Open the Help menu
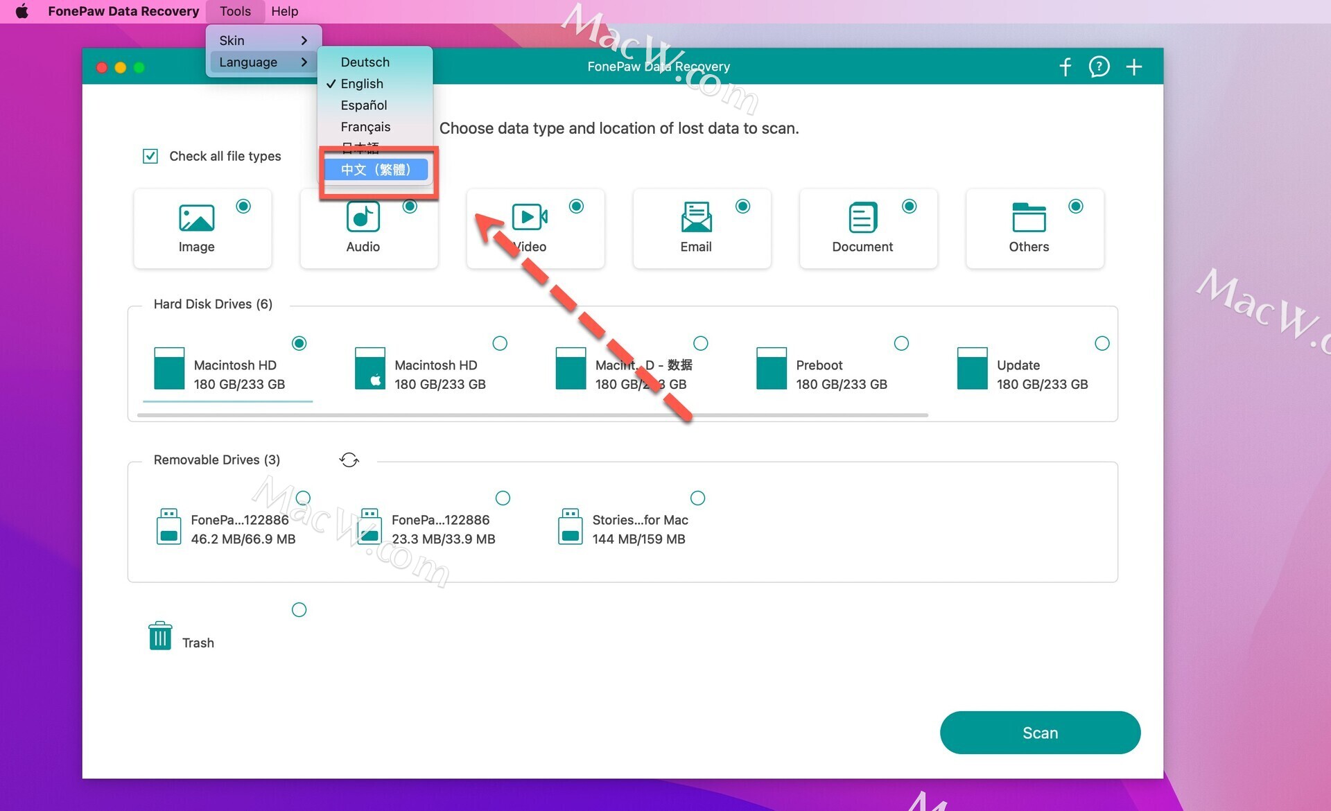Viewport: 1331px width, 811px height. pyautogui.click(x=284, y=11)
